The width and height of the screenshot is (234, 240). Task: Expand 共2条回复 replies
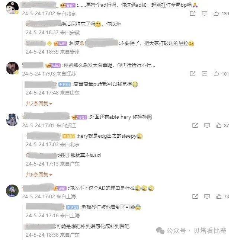tap(39, 103)
